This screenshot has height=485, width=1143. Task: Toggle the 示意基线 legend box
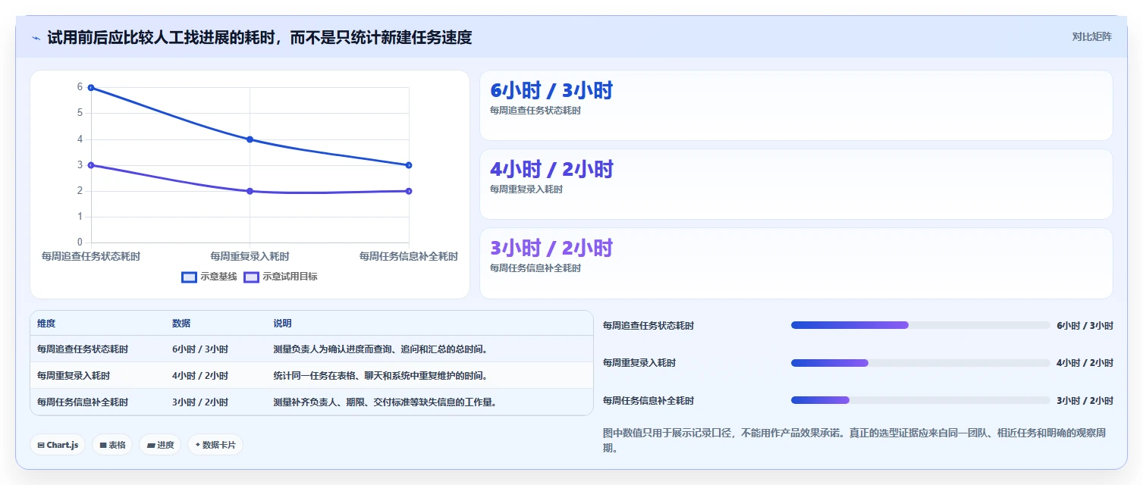pos(189,277)
